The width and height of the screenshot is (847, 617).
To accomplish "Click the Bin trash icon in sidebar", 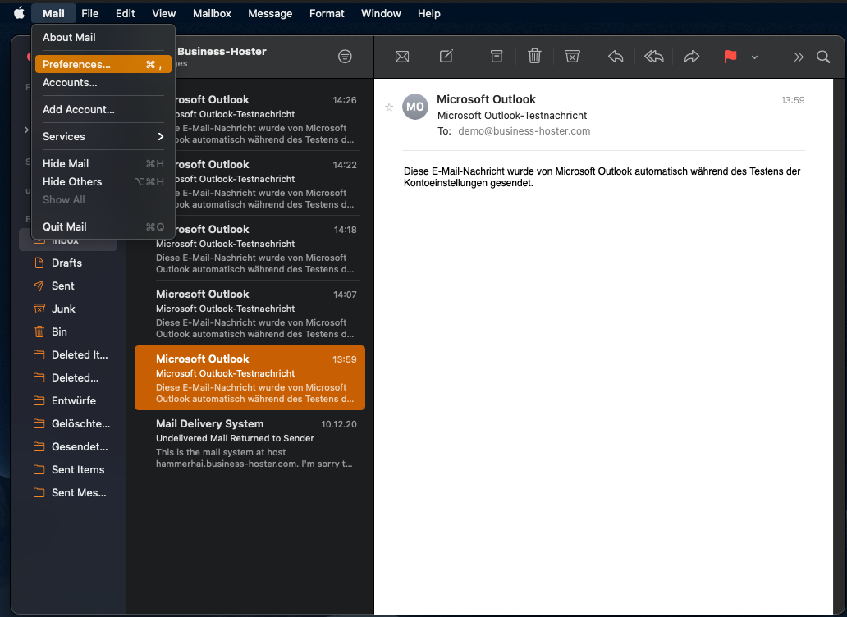I will pos(39,332).
